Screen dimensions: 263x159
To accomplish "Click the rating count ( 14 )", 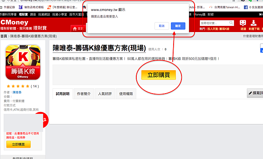I will tap(35, 86).
